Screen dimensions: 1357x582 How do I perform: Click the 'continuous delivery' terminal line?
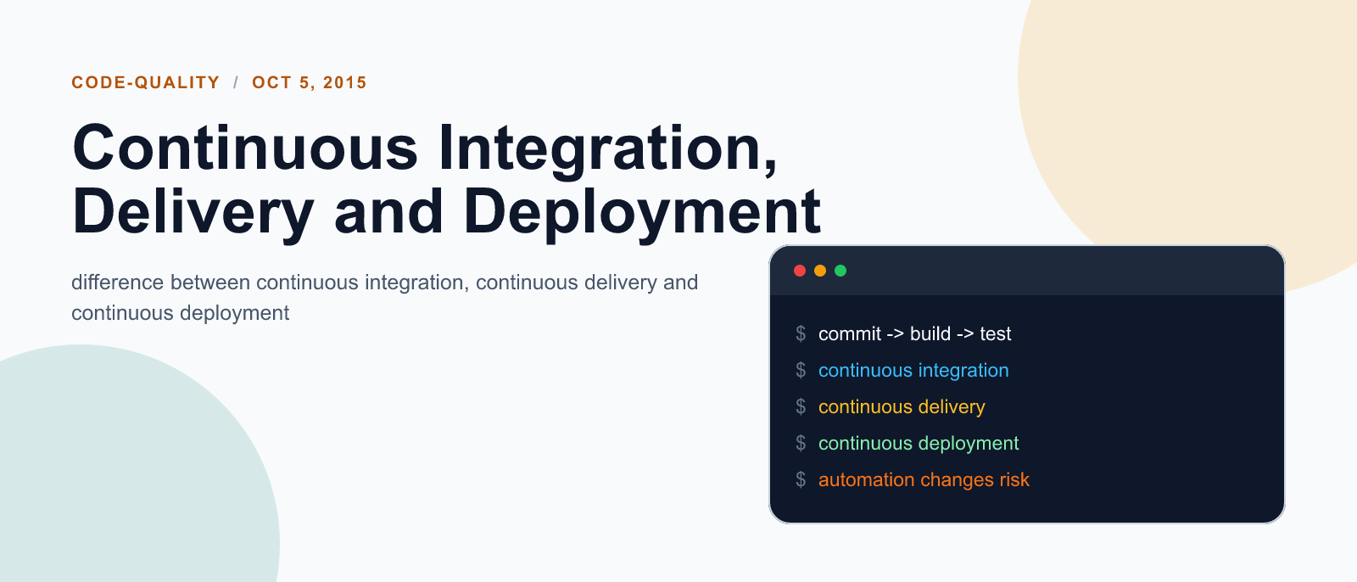902,406
